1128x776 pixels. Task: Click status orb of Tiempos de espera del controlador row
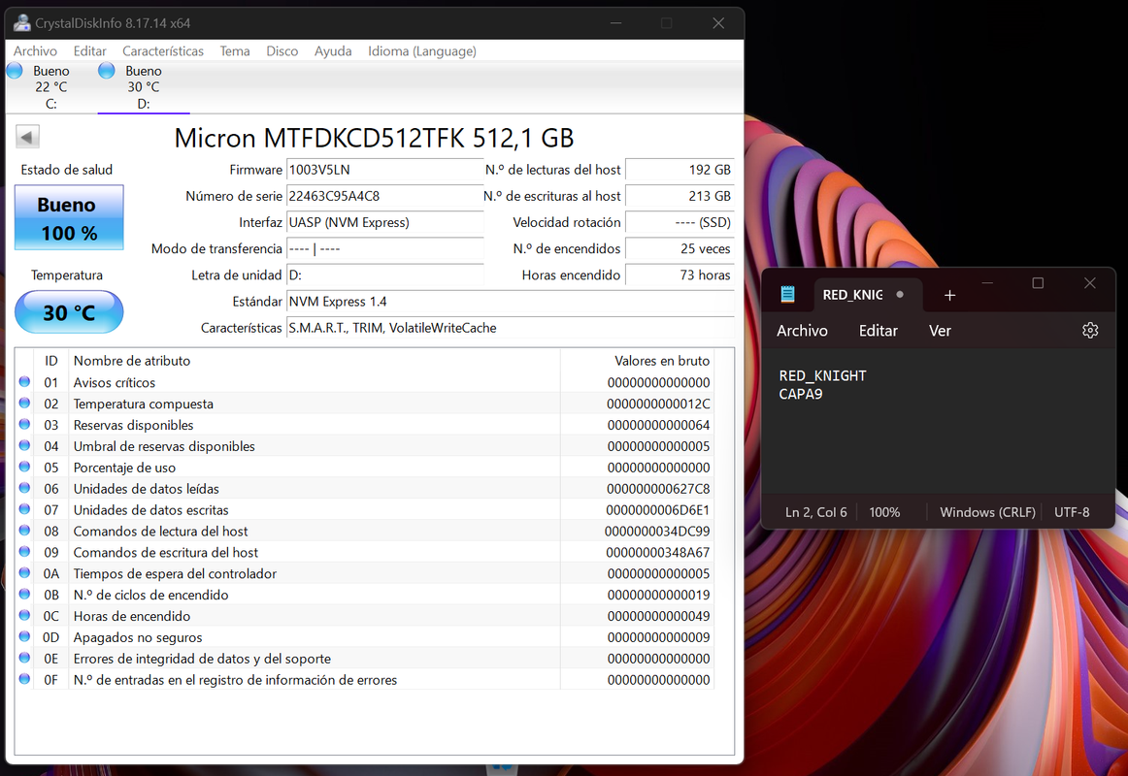pyautogui.click(x=24, y=572)
